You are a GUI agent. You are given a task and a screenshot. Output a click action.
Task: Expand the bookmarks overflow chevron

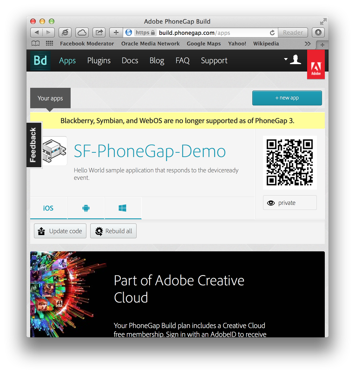[x=308, y=44]
